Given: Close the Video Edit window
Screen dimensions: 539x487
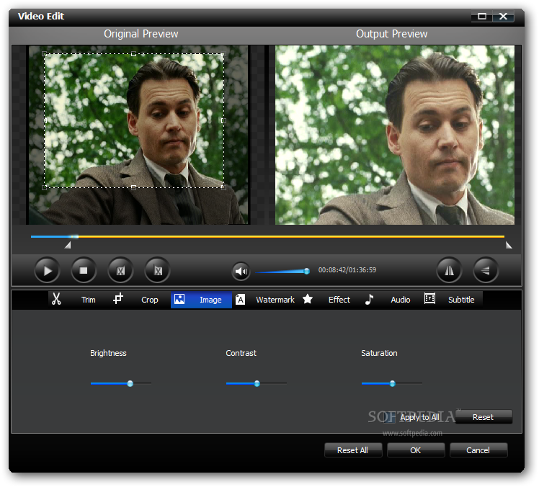Looking at the screenshot, I should click(x=503, y=16).
